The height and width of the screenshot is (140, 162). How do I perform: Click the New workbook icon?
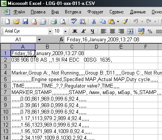(x=7, y=21)
